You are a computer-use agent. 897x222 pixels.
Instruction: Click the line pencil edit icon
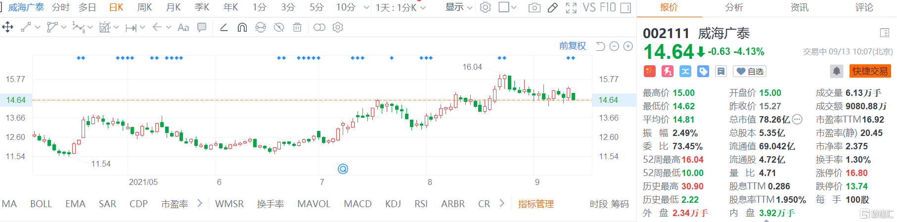pos(224,27)
